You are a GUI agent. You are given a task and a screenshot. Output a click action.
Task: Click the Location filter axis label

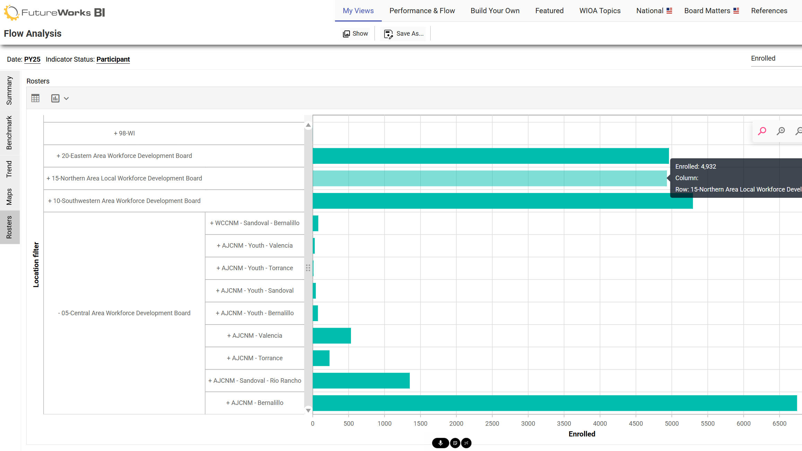tap(36, 265)
